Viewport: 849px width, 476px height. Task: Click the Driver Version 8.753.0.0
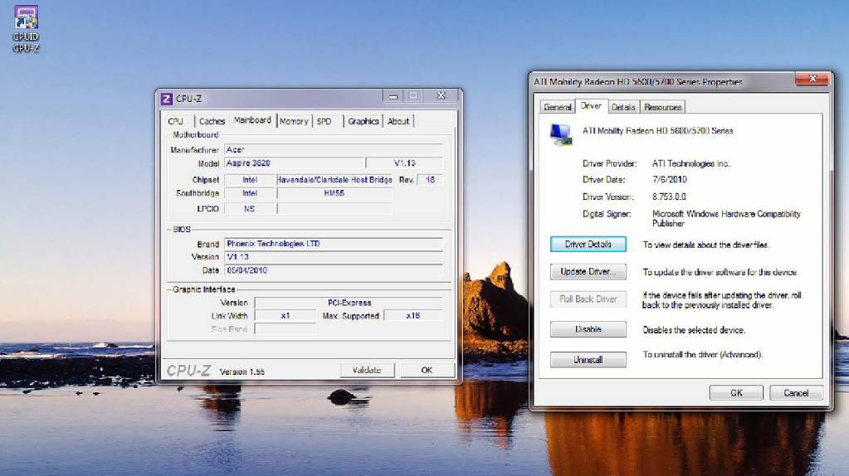click(669, 197)
